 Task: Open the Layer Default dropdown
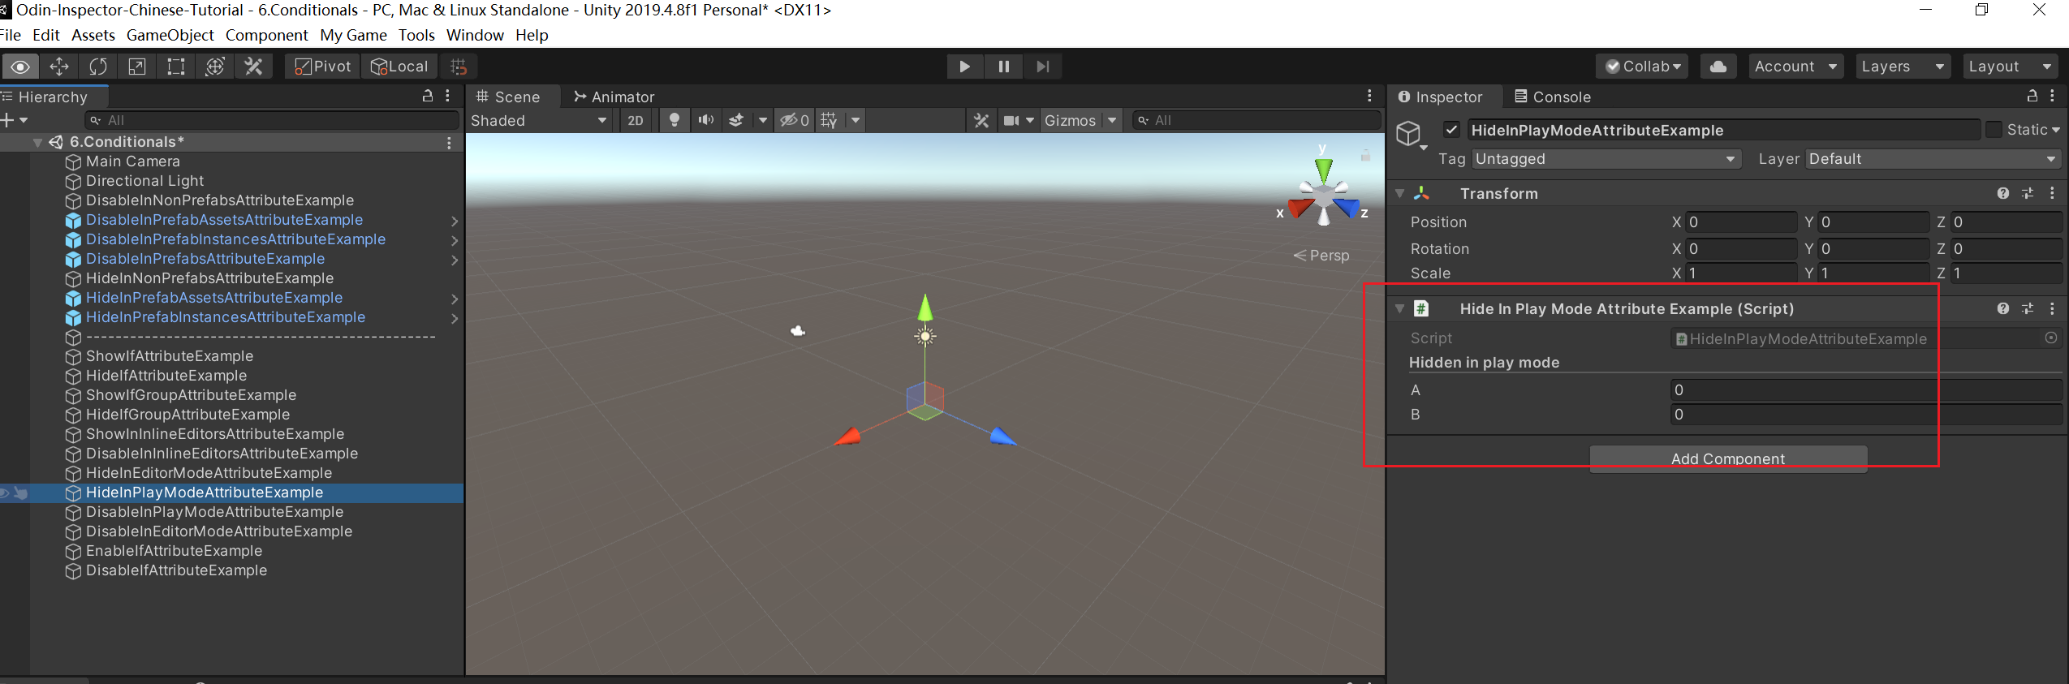(1933, 159)
